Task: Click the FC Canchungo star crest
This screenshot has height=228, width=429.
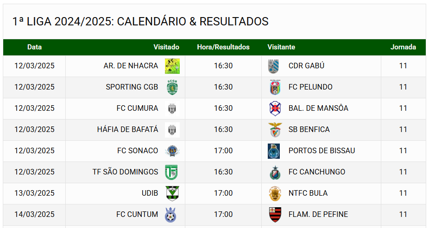Action: tap(275, 172)
